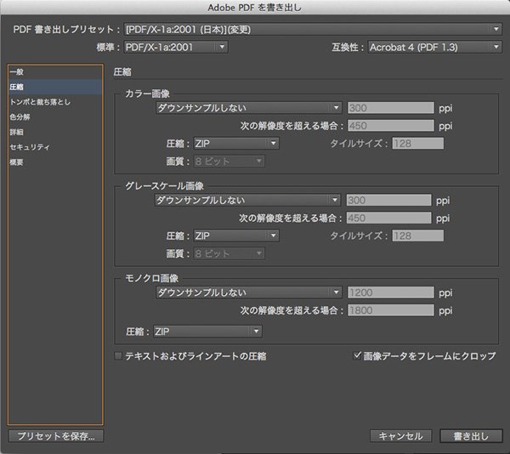Open the 互換性 Acrobat 4 dropdown
Viewport: 510px width, 454px height.
coord(434,47)
